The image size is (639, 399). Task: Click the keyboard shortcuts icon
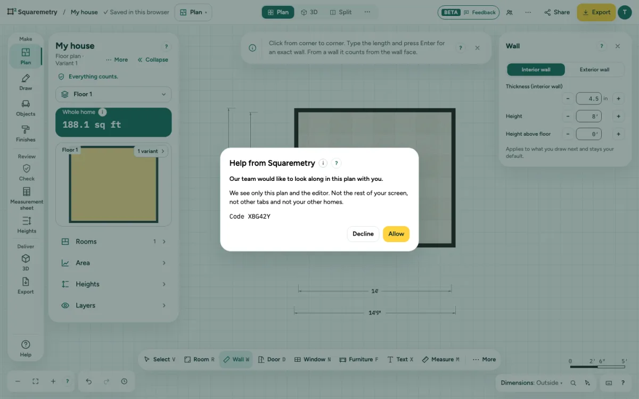(x=609, y=383)
